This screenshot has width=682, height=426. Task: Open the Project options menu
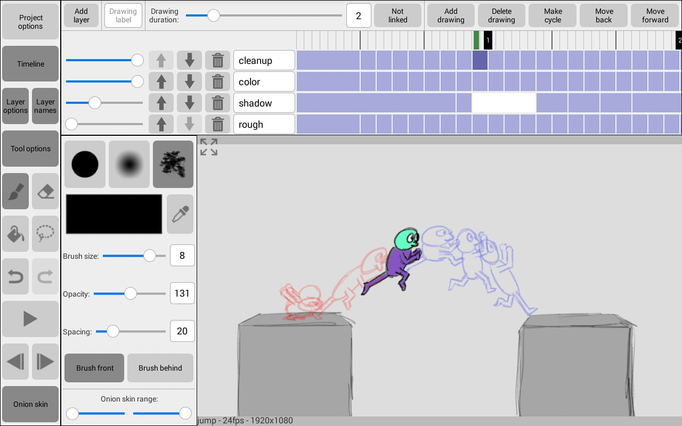point(30,21)
